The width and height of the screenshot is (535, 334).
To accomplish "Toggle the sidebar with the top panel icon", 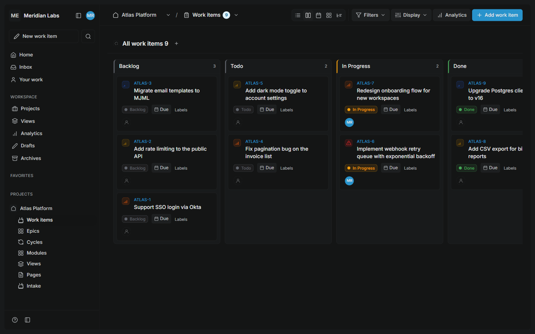I will pos(78,16).
